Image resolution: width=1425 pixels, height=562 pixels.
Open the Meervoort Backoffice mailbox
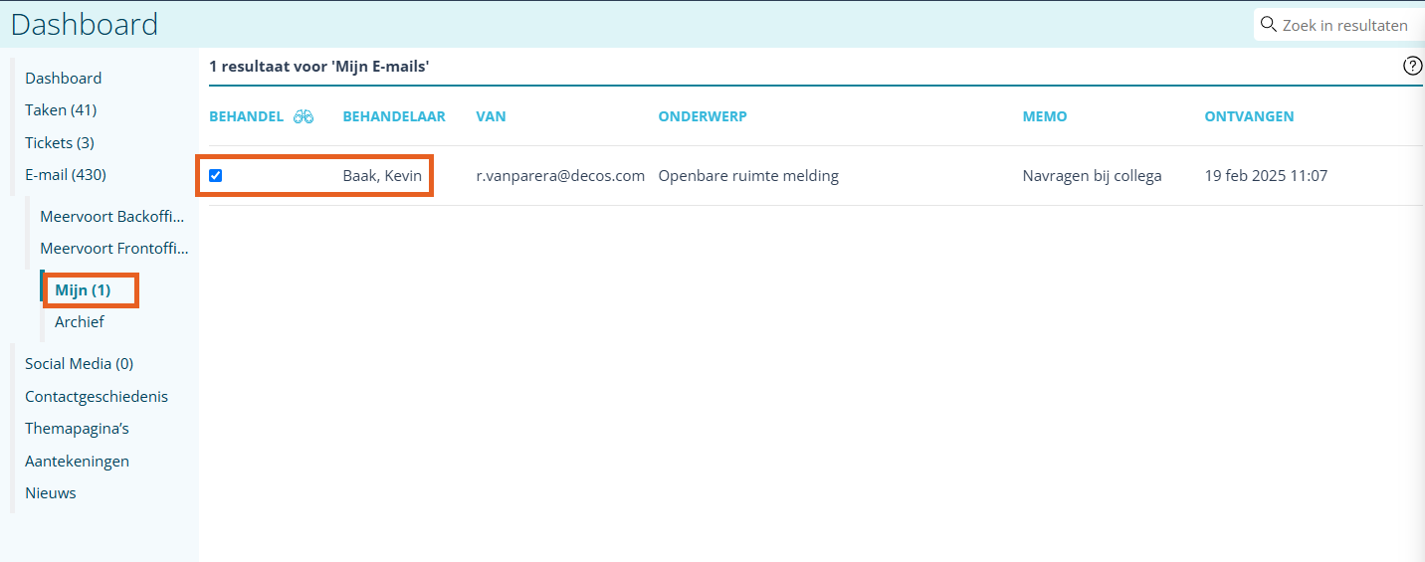pos(112,217)
